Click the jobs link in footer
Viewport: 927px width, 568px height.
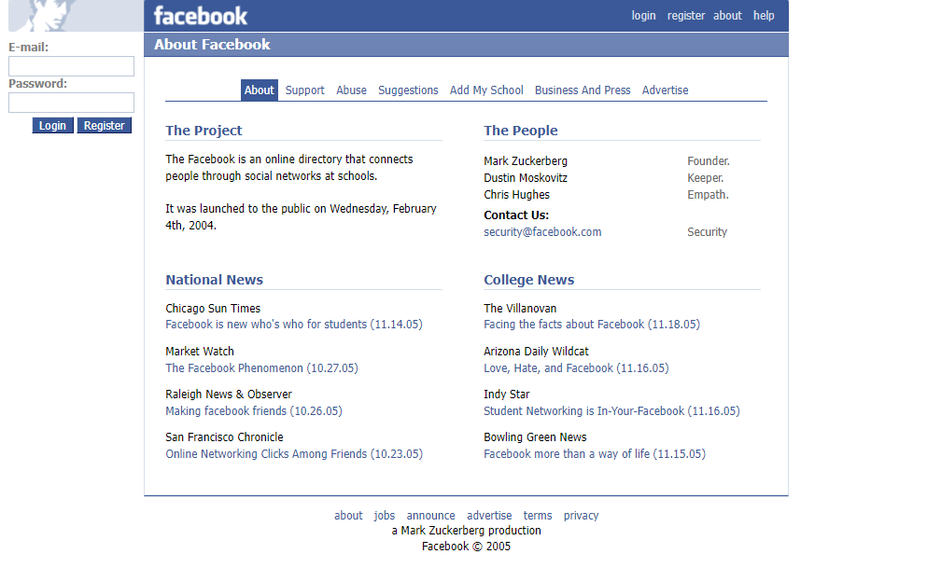pyautogui.click(x=385, y=516)
